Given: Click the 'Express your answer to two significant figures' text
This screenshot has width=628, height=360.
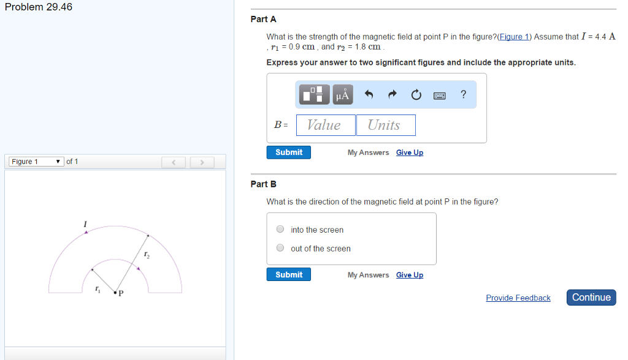Looking at the screenshot, I should pyautogui.click(x=421, y=62).
